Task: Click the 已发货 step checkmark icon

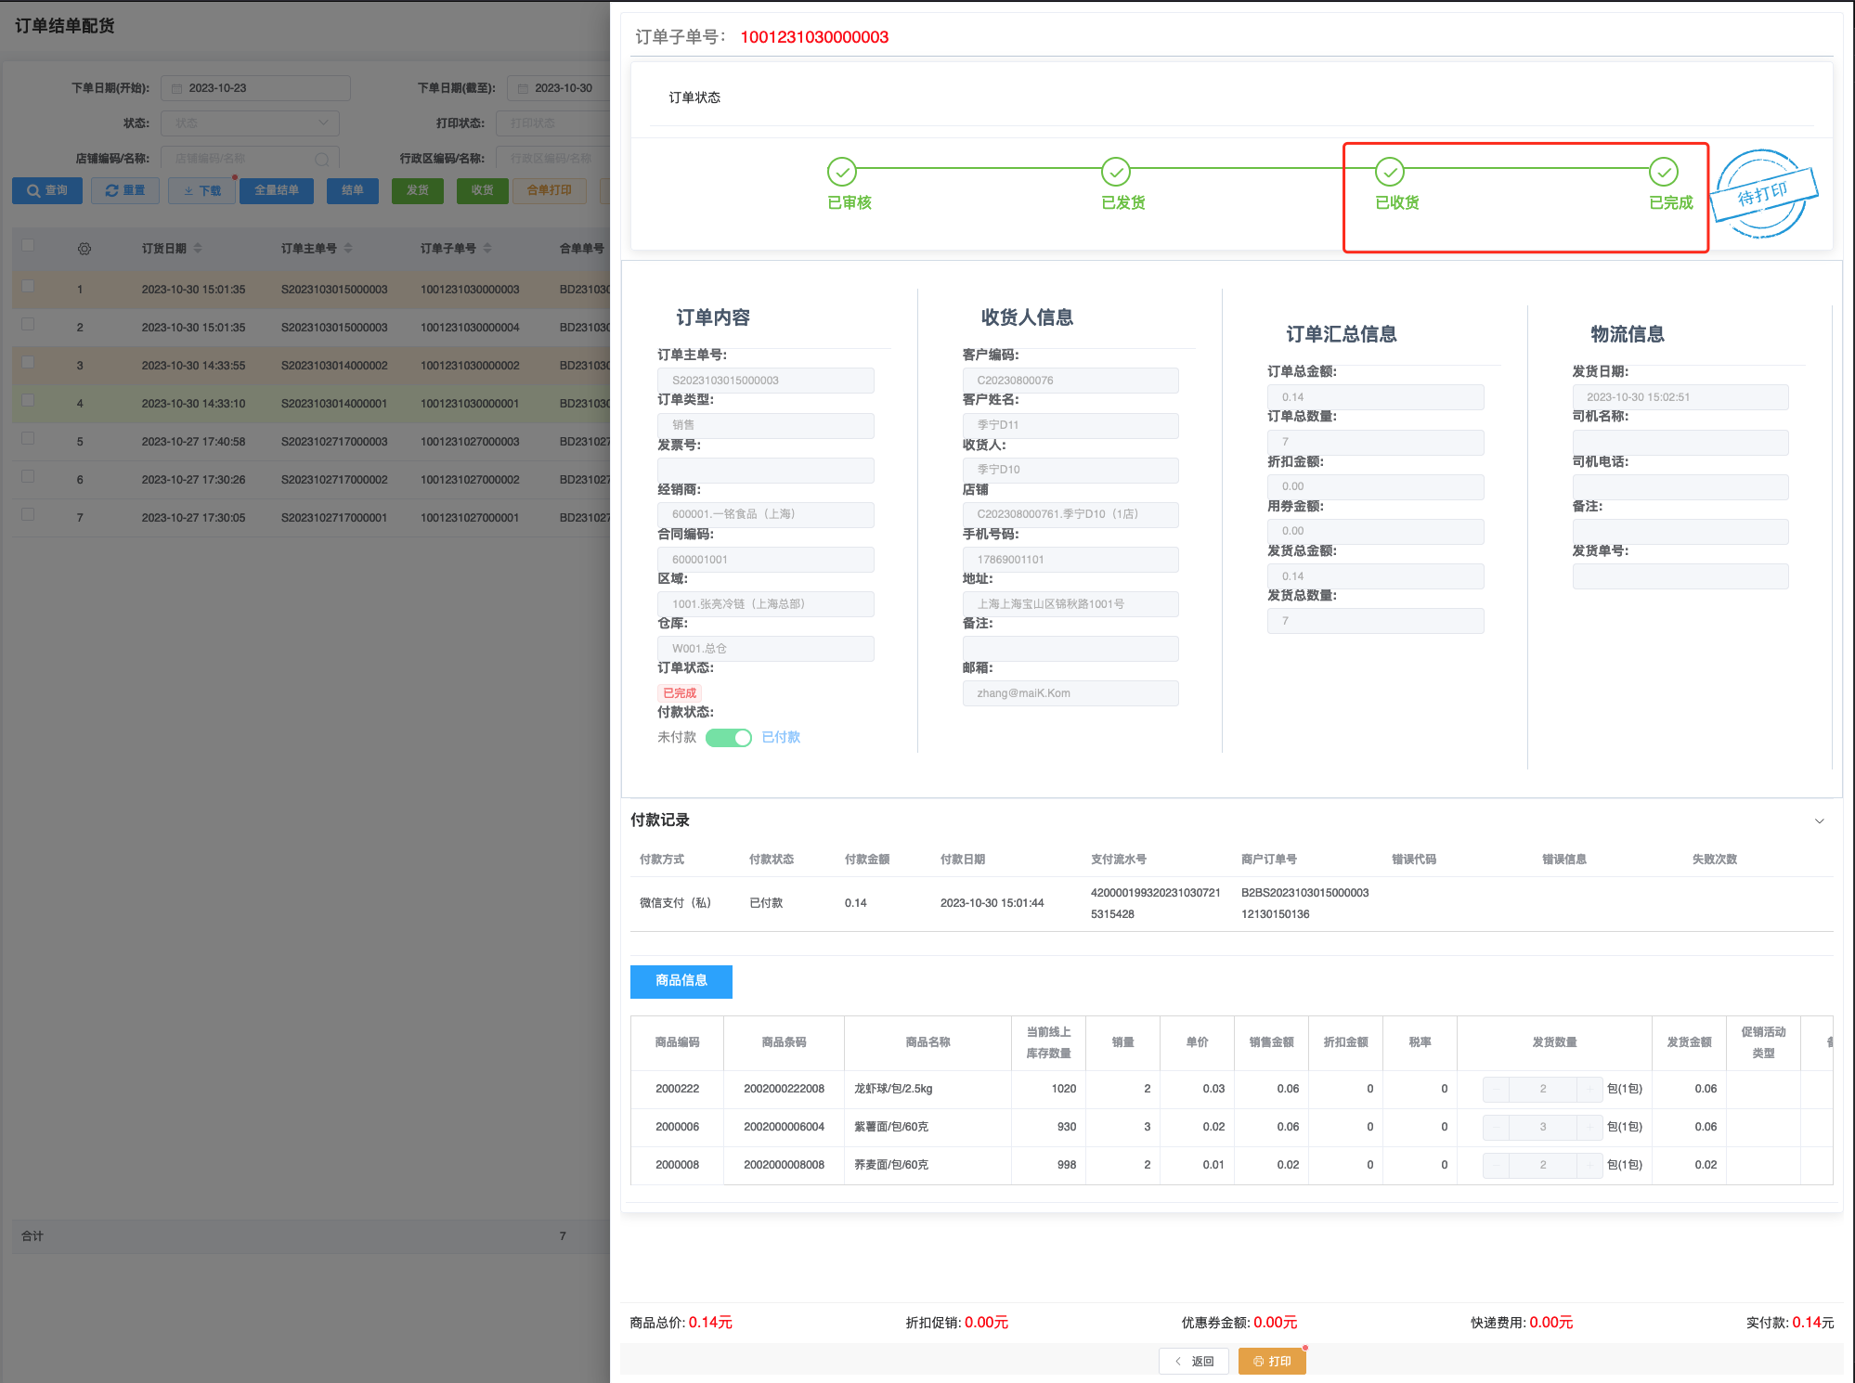Action: tap(1115, 172)
